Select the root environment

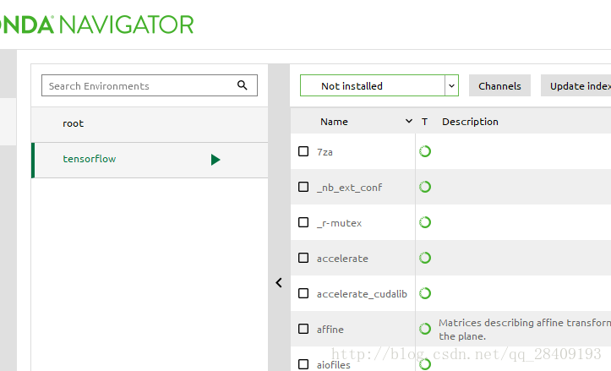[x=150, y=124]
